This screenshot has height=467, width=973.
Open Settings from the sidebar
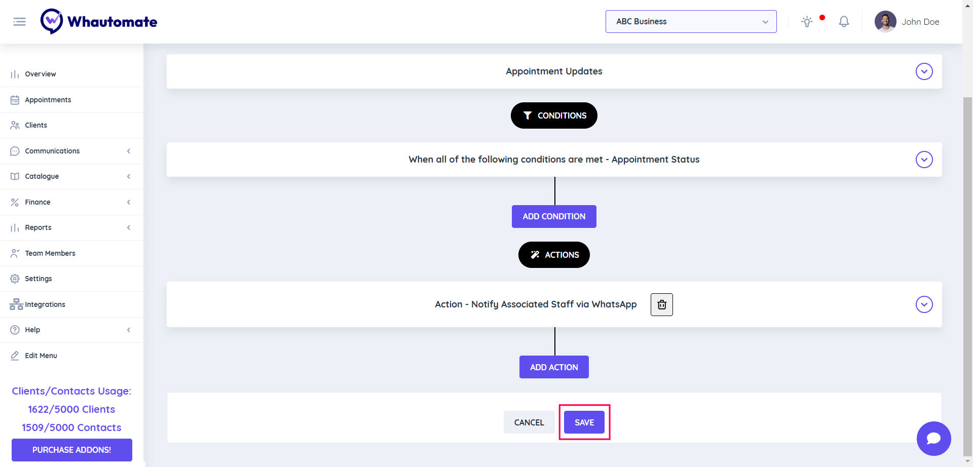[39, 279]
